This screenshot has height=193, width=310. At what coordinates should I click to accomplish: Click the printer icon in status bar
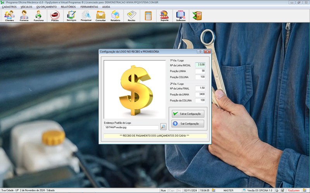coord(277,190)
